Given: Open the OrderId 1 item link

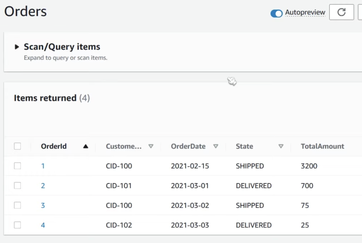Looking at the screenshot, I should (43, 166).
